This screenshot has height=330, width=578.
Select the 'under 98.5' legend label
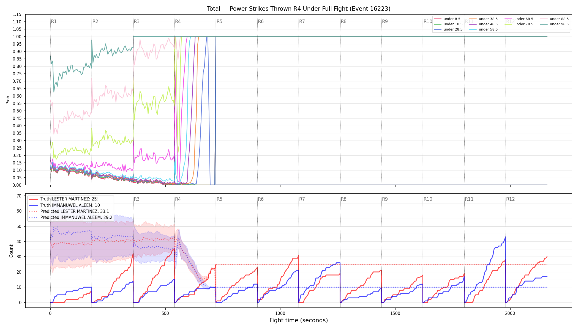559,24
